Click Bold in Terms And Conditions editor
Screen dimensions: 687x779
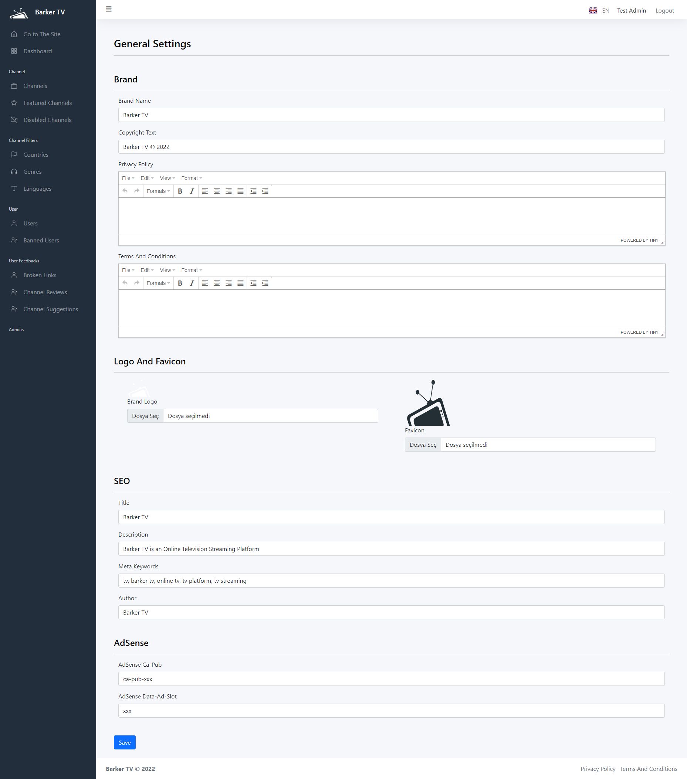[x=180, y=283]
